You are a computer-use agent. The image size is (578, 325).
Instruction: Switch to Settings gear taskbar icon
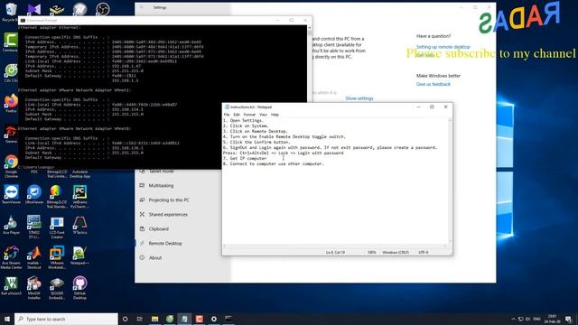point(214,319)
